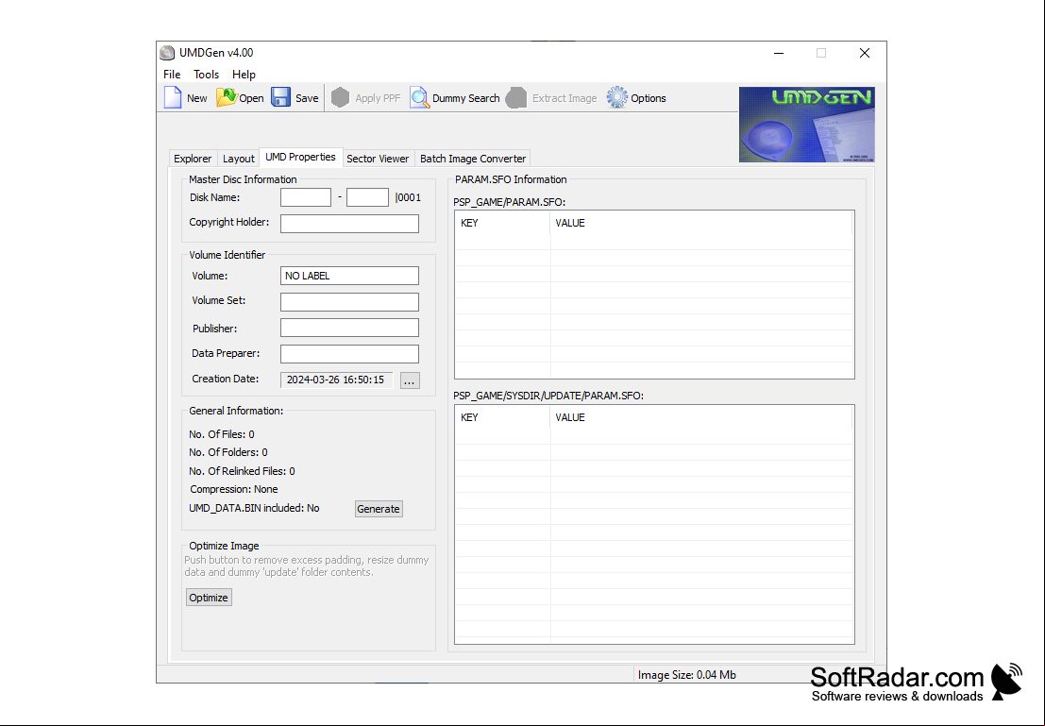Click the PSP_GAME/SYSDIR/UPDATE/PARAM.SFO: label

coord(548,396)
